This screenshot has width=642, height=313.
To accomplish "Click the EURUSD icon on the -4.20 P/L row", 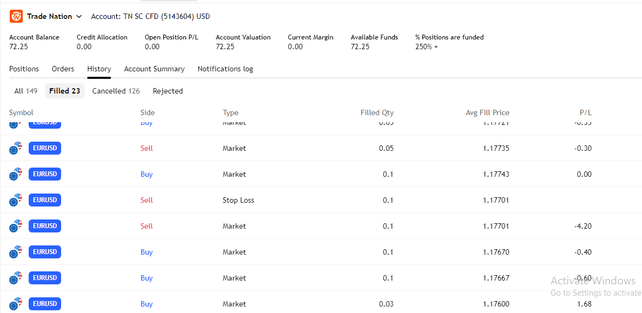I will 16,226.
